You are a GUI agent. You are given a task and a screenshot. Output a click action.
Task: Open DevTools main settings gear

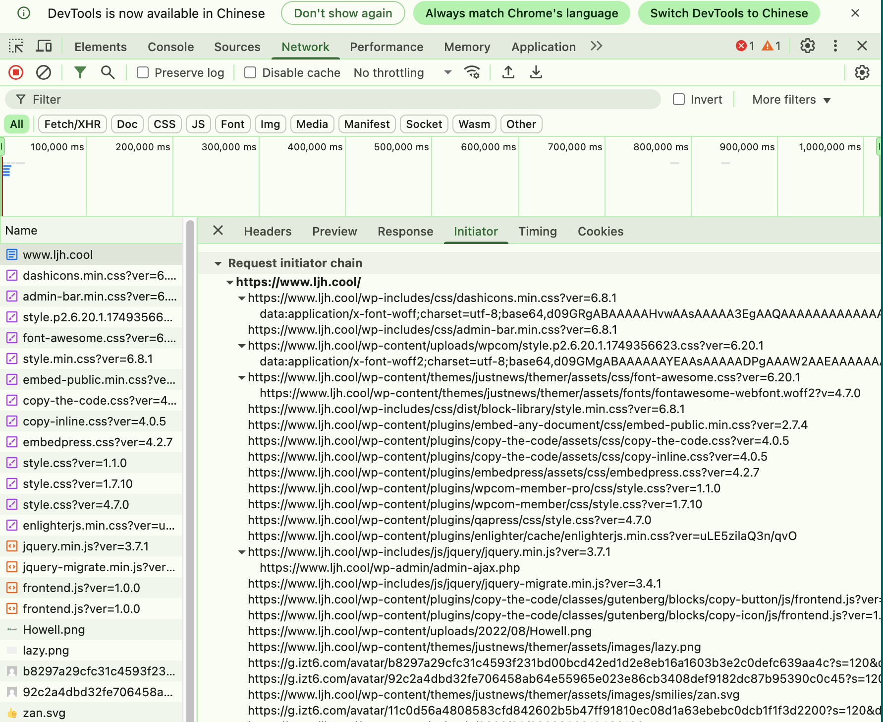pos(808,46)
